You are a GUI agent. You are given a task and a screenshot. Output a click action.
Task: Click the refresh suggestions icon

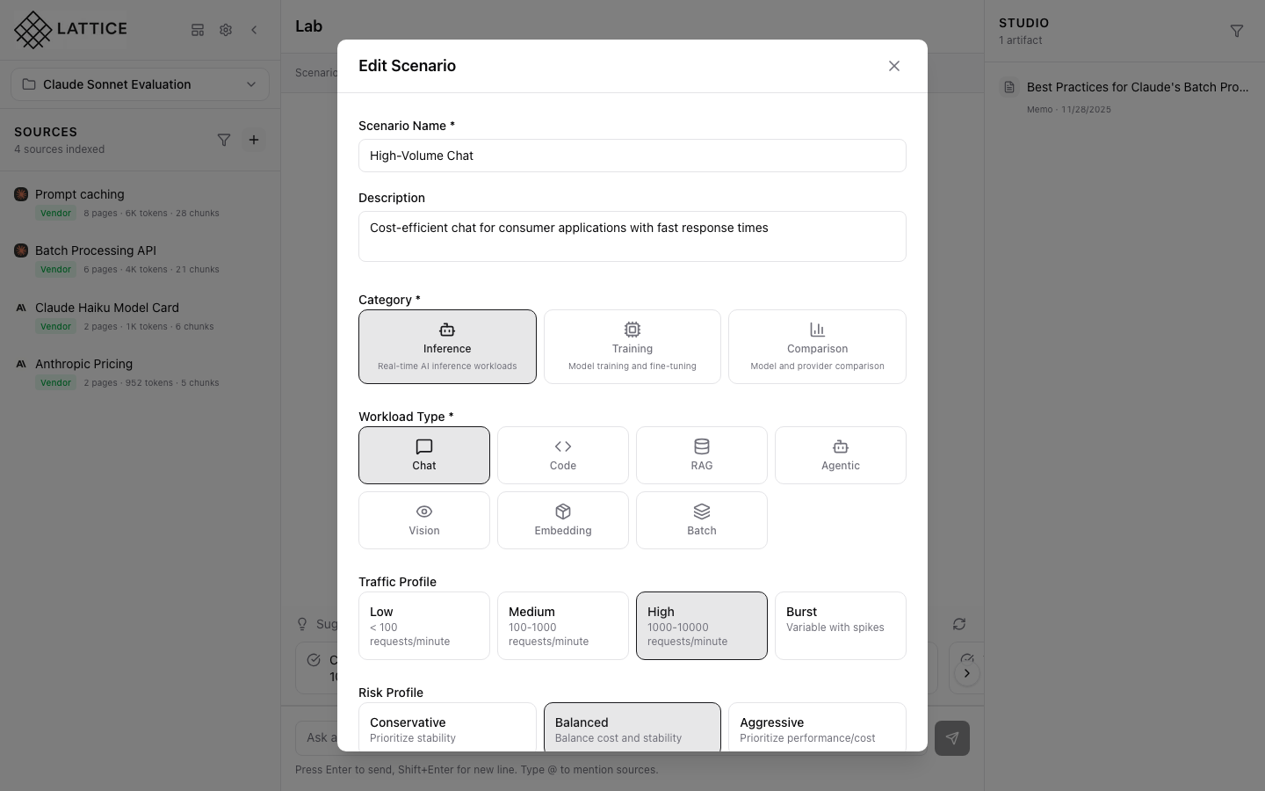pyautogui.click(x=959, y=624)
